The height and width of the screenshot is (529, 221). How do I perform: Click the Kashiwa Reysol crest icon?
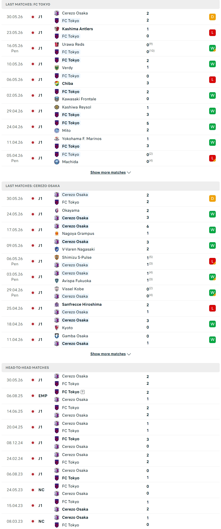57,107
